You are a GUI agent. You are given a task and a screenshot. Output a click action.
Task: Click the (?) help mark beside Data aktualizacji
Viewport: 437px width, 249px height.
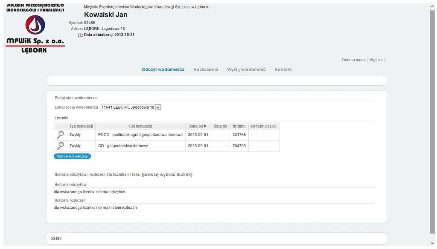pyautogui.click(x=80, y=35)
